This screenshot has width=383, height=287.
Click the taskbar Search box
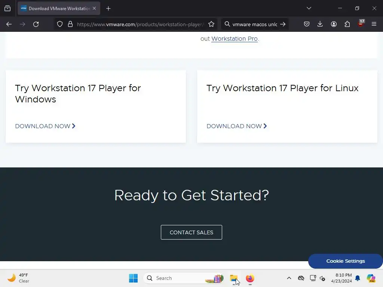[184, 278]
